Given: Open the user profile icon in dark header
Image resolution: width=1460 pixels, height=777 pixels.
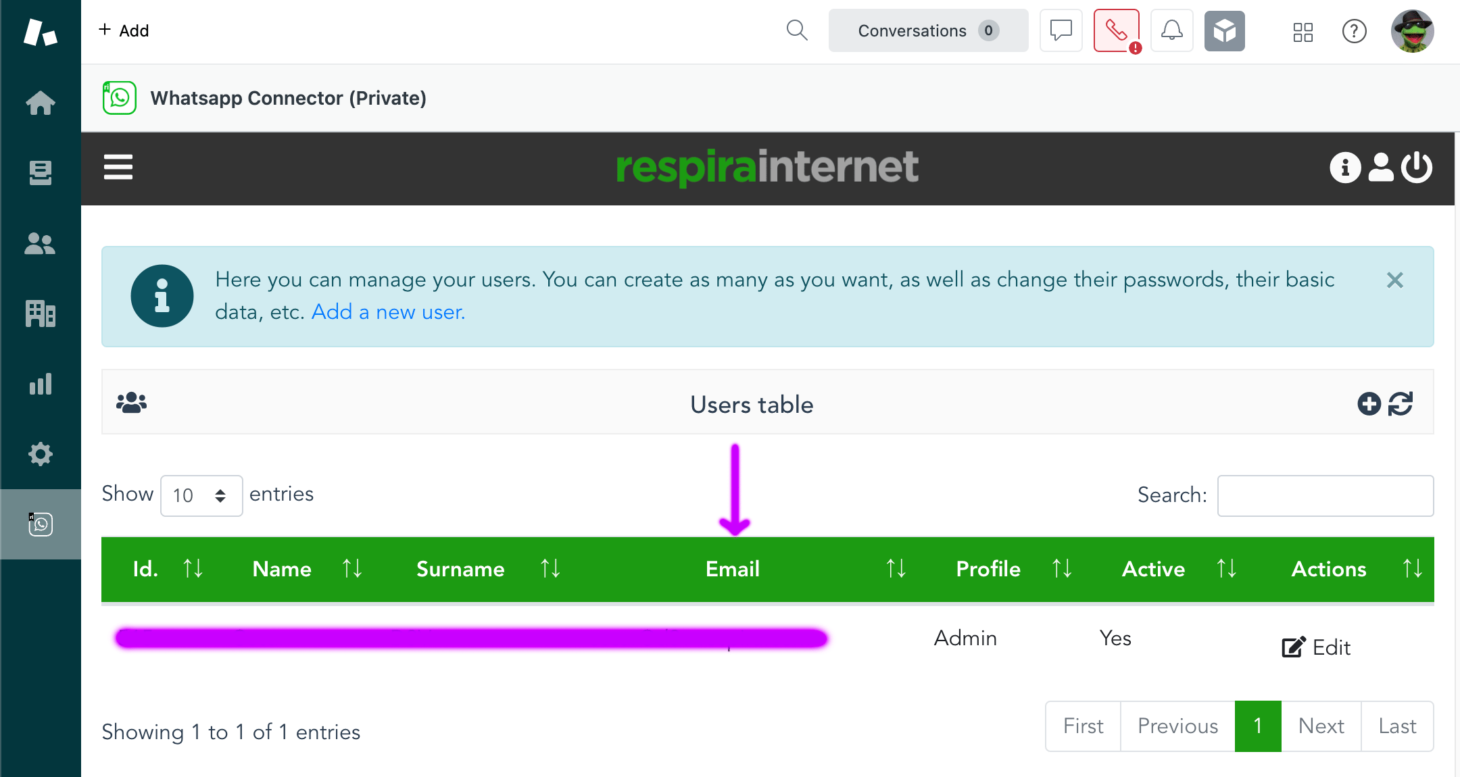Looking at the screenshot, I should coord(1381,167).
